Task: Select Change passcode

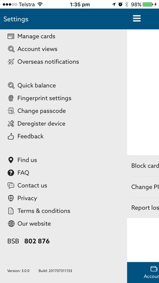Action: [41, 111]
